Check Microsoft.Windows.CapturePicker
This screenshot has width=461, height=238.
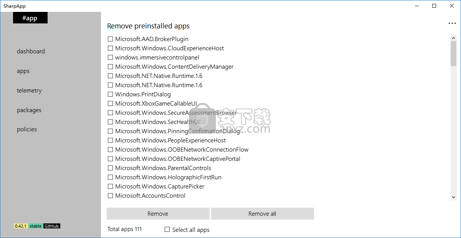tap(111, 187)
